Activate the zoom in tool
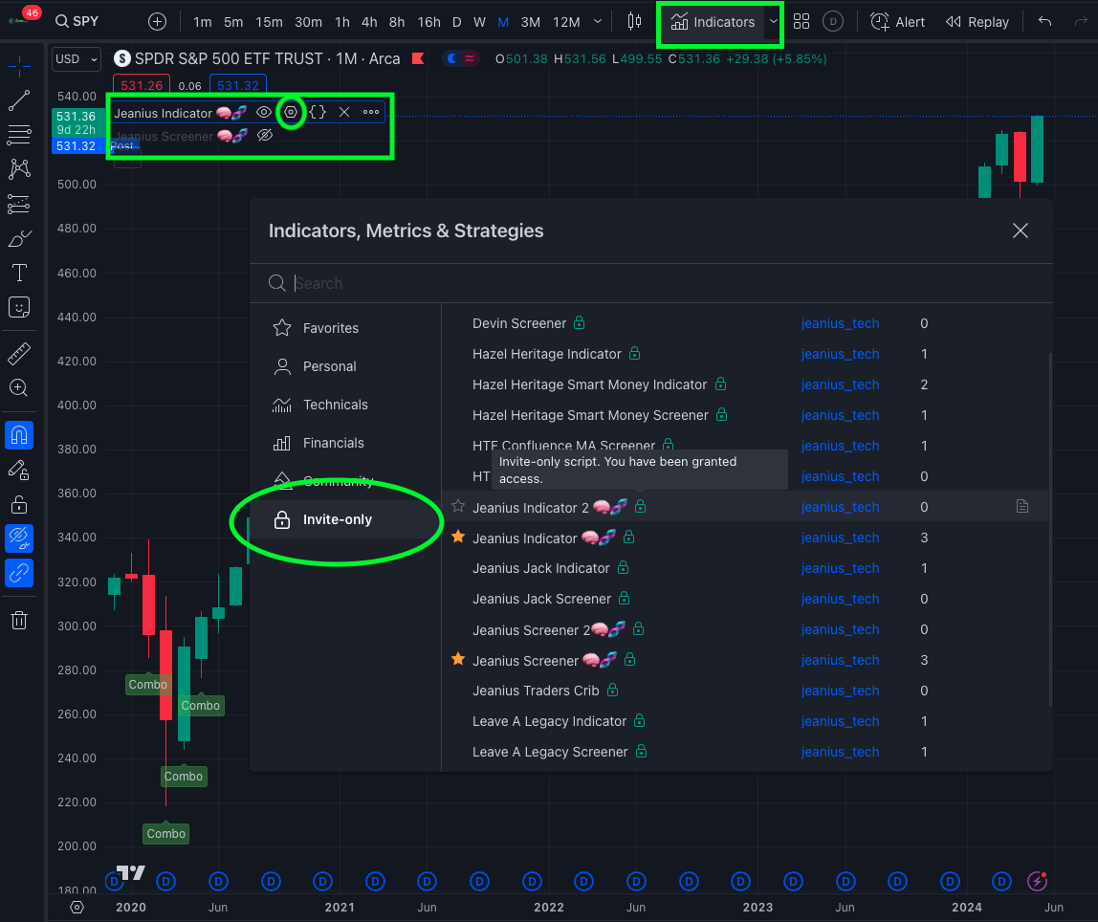Screen dimensions: 1098x922 coord(19,388)
